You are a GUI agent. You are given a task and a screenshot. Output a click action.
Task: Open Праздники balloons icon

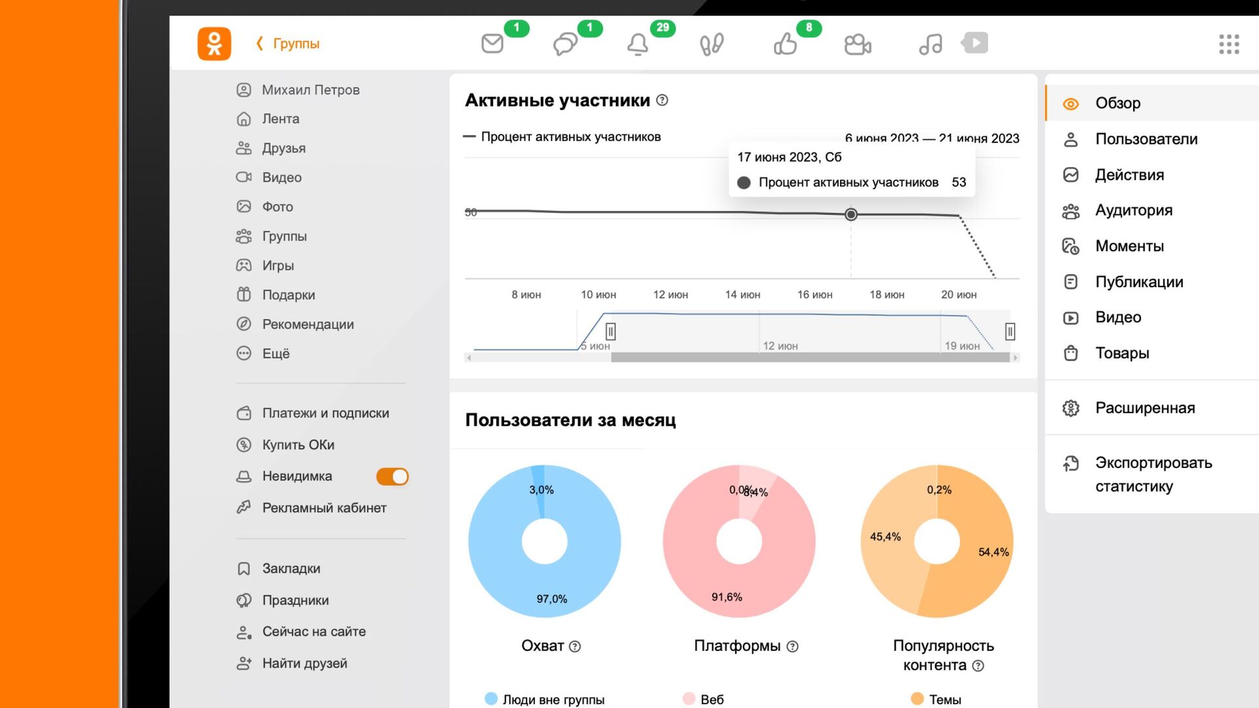[x=244, y=600]
